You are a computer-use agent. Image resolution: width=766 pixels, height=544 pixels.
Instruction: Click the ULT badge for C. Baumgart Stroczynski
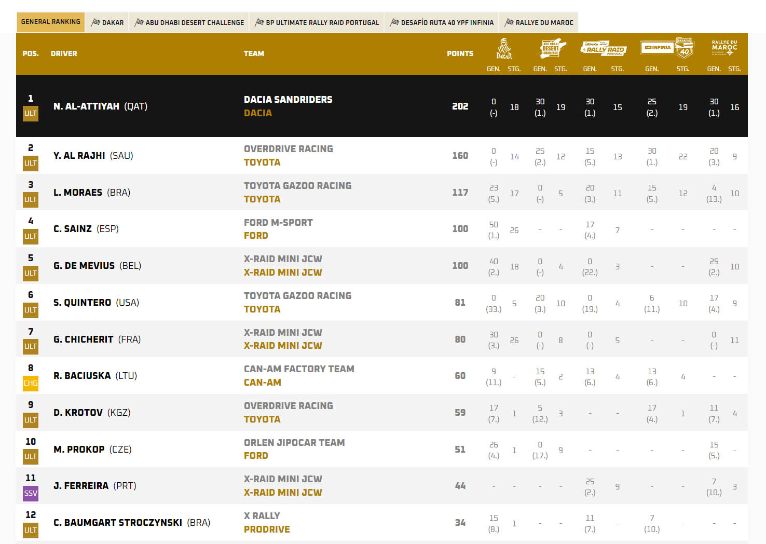click(31, 530)
